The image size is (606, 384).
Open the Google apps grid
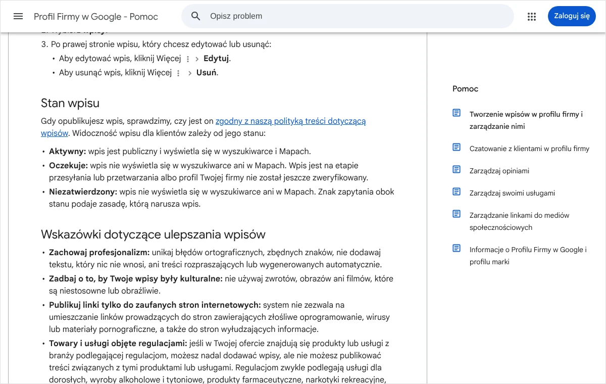(x=531, y=16)
